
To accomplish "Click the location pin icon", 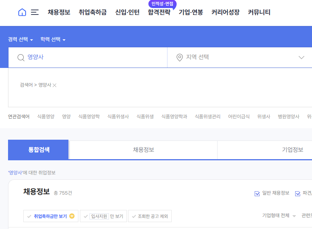I will 179,58.
